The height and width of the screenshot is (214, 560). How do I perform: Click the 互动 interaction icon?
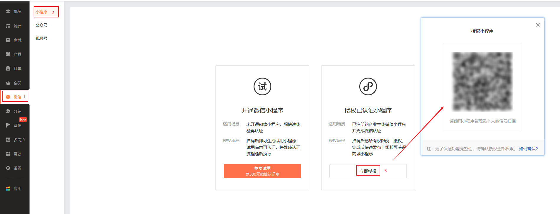[8, 154]
